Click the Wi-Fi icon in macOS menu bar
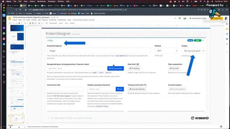This screenshot has height=129, width=230. pos(201,1)
